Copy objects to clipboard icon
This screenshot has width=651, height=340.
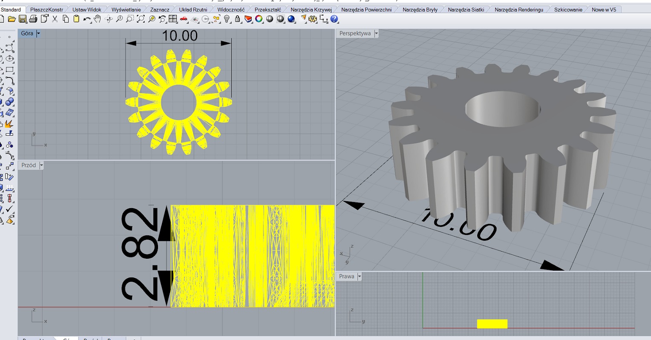66,19
